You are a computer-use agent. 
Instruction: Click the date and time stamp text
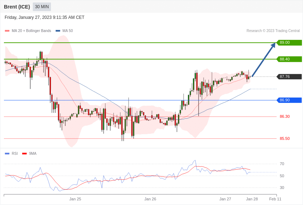tap(45, 17)
